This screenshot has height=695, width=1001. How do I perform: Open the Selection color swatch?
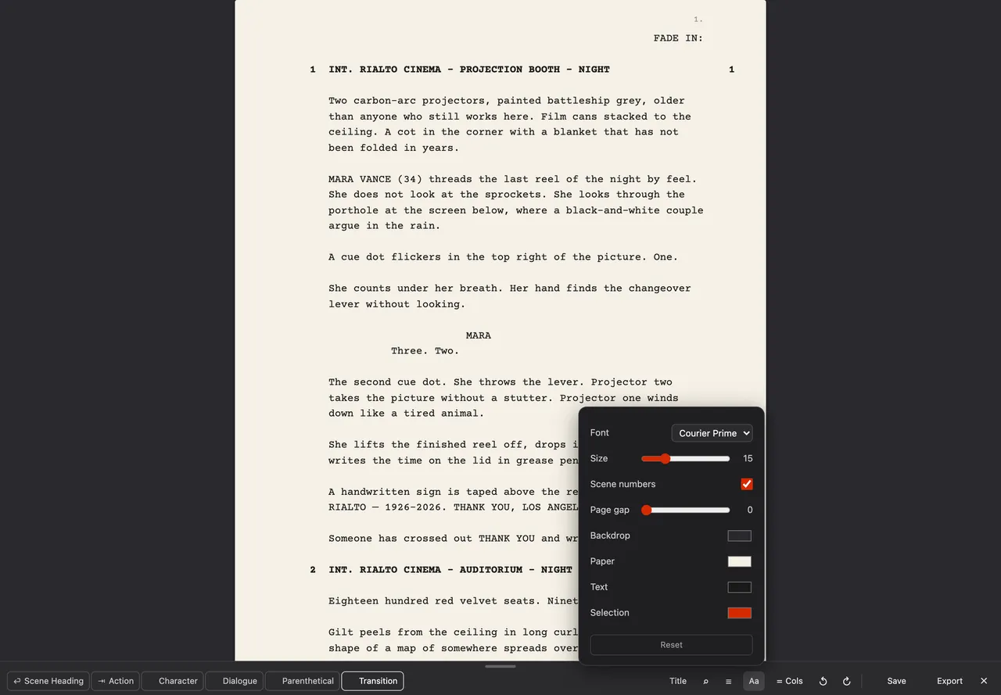(740, 613)
